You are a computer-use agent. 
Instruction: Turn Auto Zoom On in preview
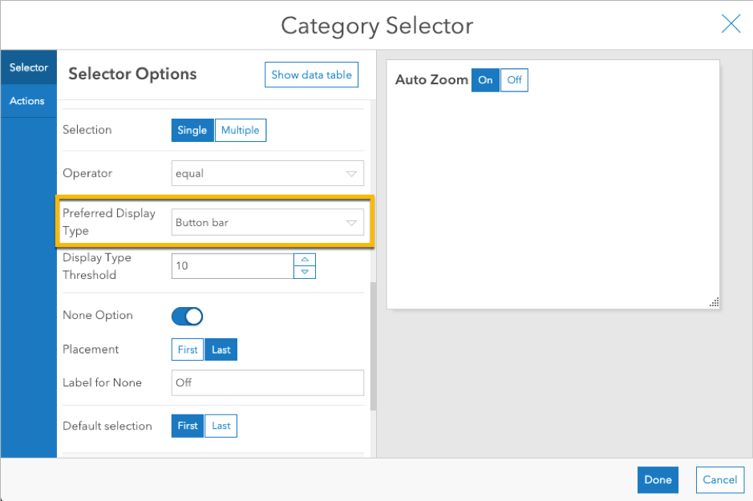[485, 80]
